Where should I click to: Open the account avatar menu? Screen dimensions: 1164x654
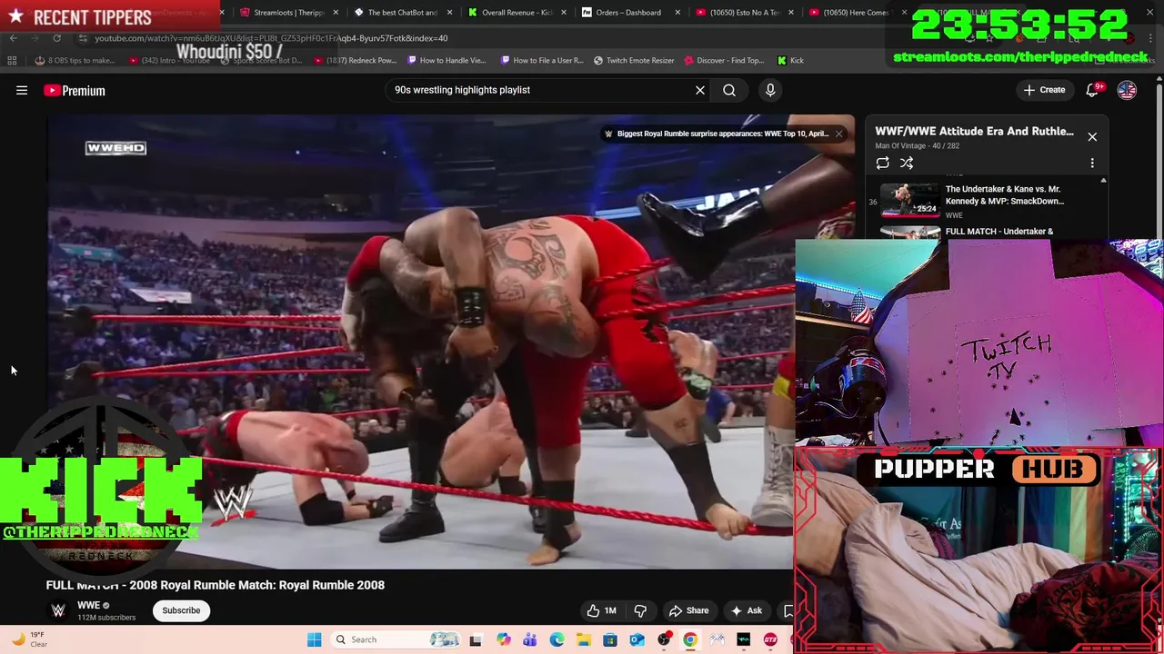pyautogui.click(x=1127, y=90)
